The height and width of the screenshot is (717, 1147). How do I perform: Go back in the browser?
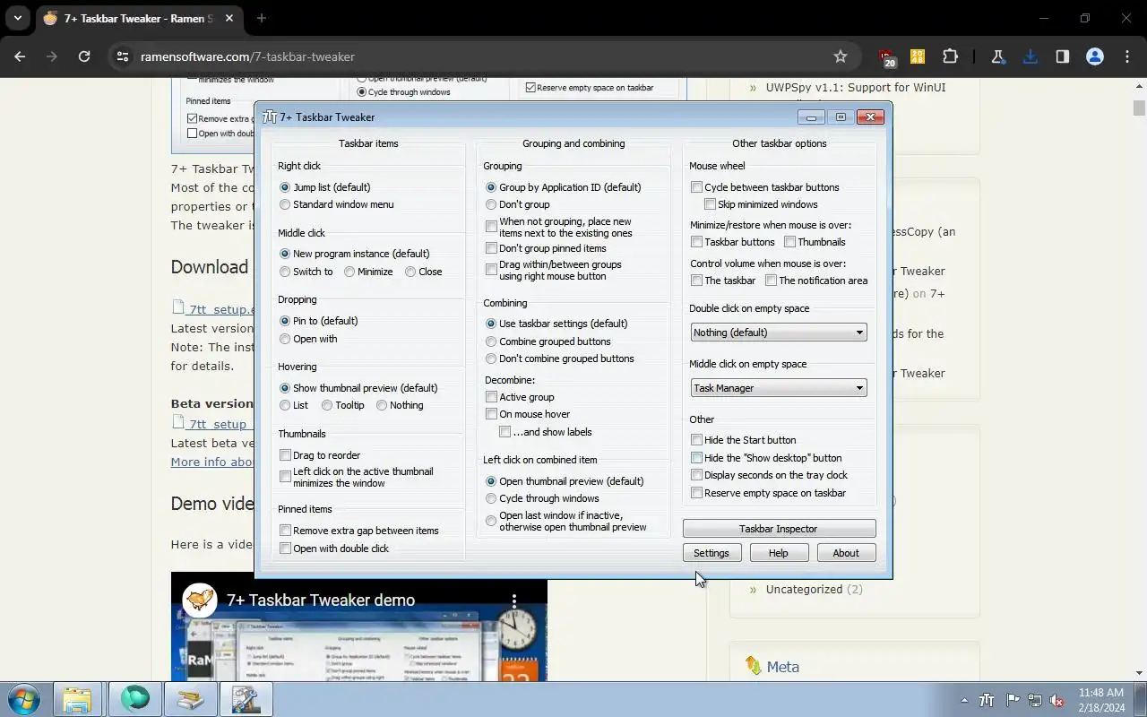[20, 56]
